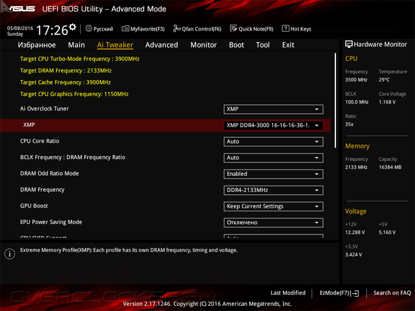415x311 pixels.
Task: Switch to the Boot tab
Action: pyautogui.click(x=236, y=45)
